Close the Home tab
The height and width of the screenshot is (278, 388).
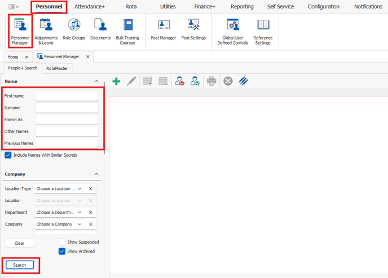tap(27, 57)
